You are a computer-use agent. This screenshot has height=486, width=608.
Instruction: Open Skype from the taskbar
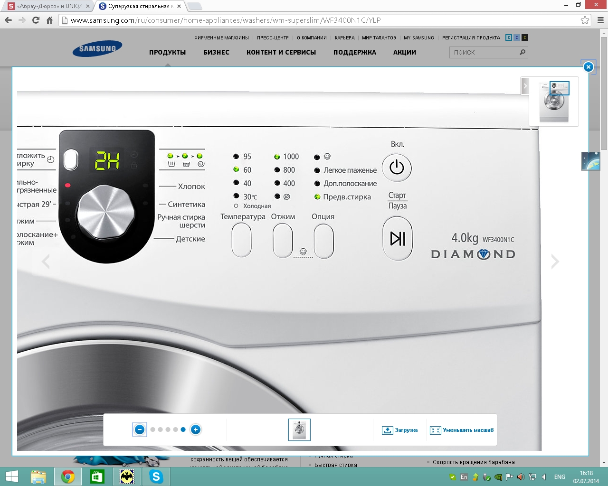tap(156, 477)
